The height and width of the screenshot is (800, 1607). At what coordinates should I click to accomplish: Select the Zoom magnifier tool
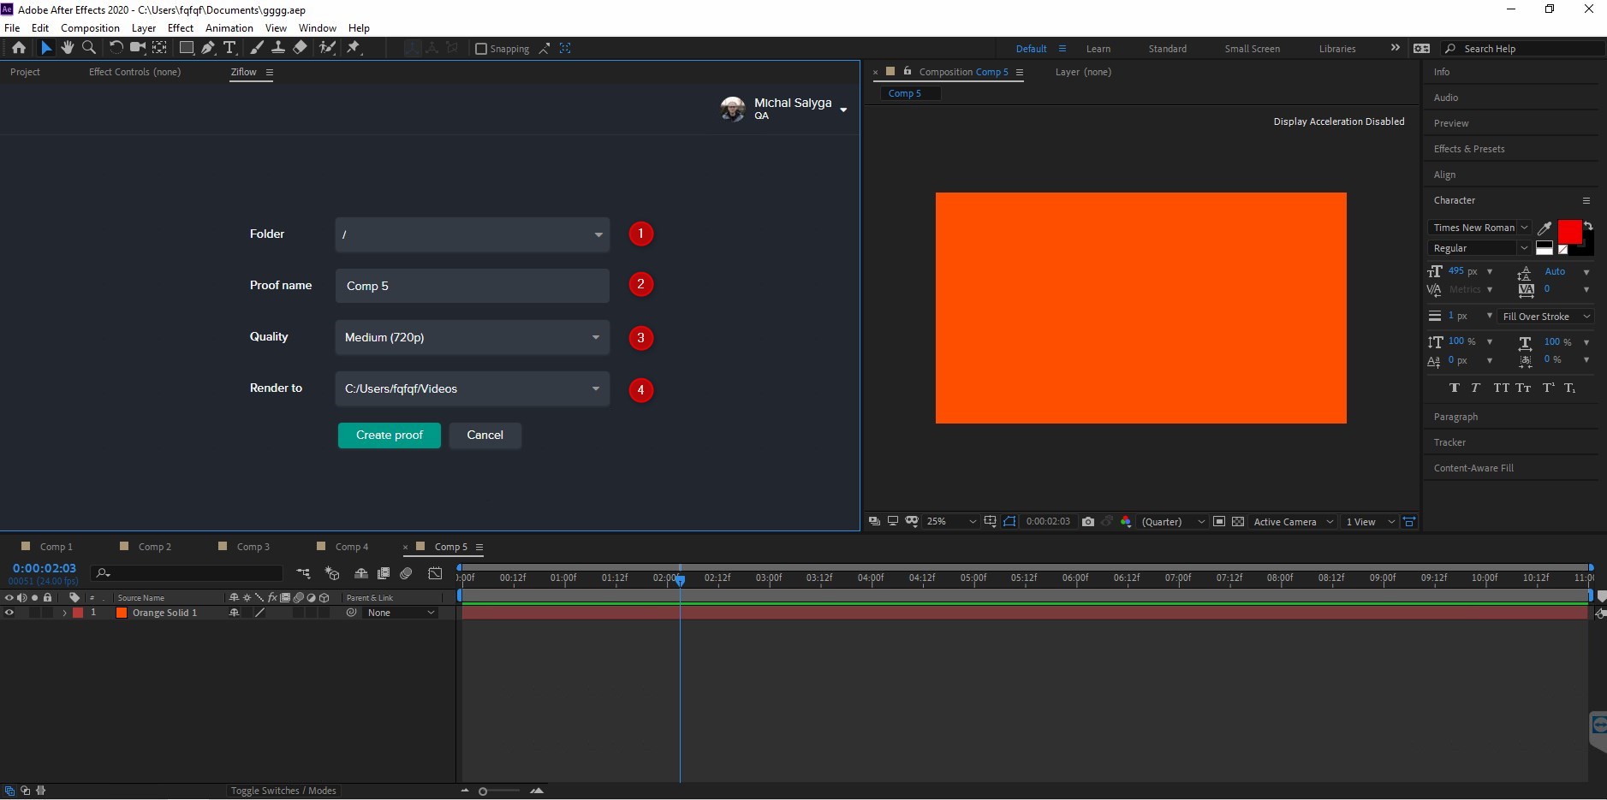[x=88, y=48]
